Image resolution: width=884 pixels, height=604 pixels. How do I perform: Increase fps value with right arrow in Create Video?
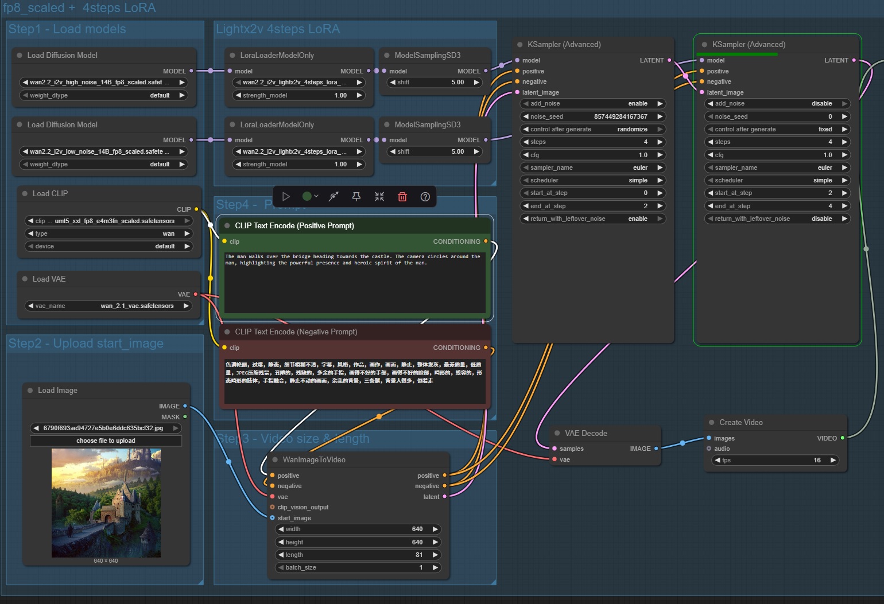[833, 460]
